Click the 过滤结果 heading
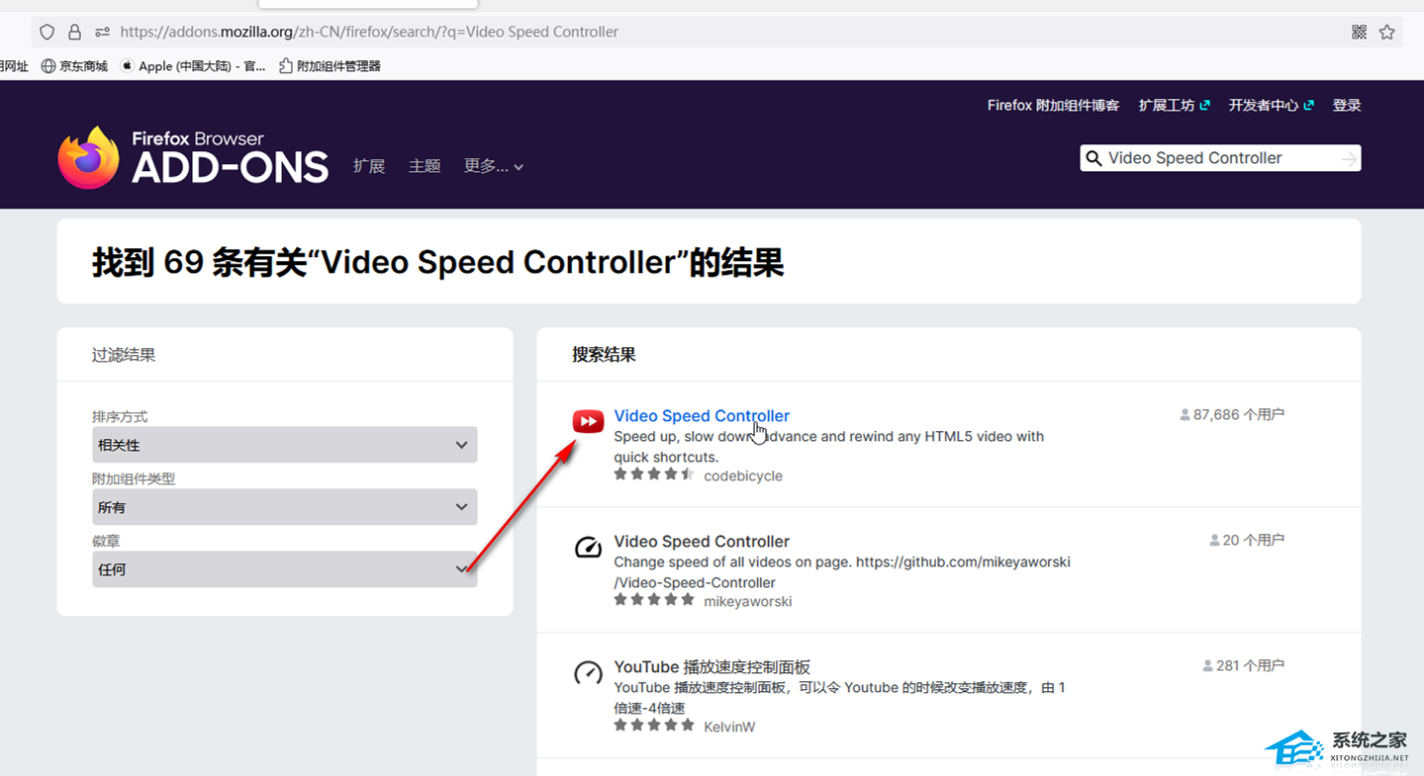This screenshot has height=776, width=1424. pos(124,355)
